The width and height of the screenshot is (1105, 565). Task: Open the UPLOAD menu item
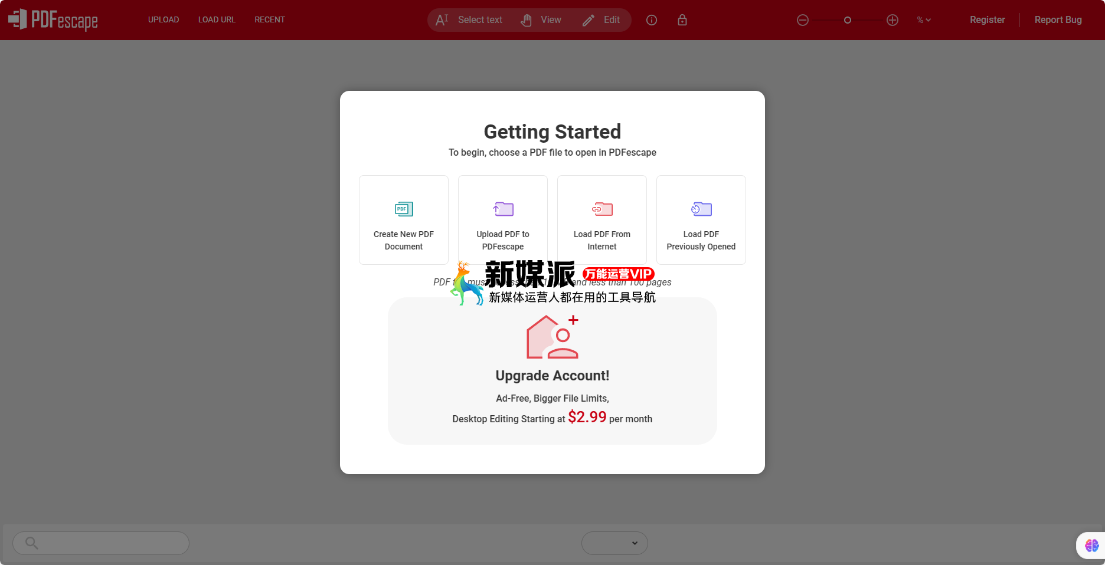click(x=164, y=19)
